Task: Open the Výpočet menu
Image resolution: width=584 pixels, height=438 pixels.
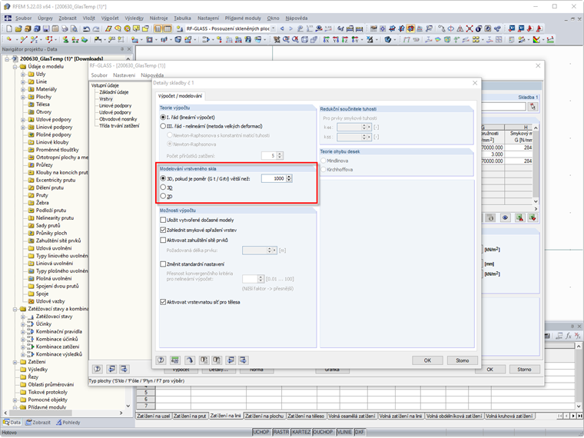Action: pos(110,18)
